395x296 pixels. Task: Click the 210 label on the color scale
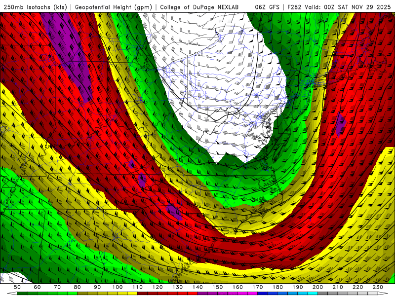pyautogui.click(x=338, y=287)
